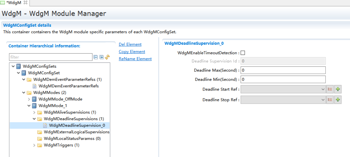The width and height of the screenshot is (350, 157).
Task: Click the Del Element link
Action: 130,44
